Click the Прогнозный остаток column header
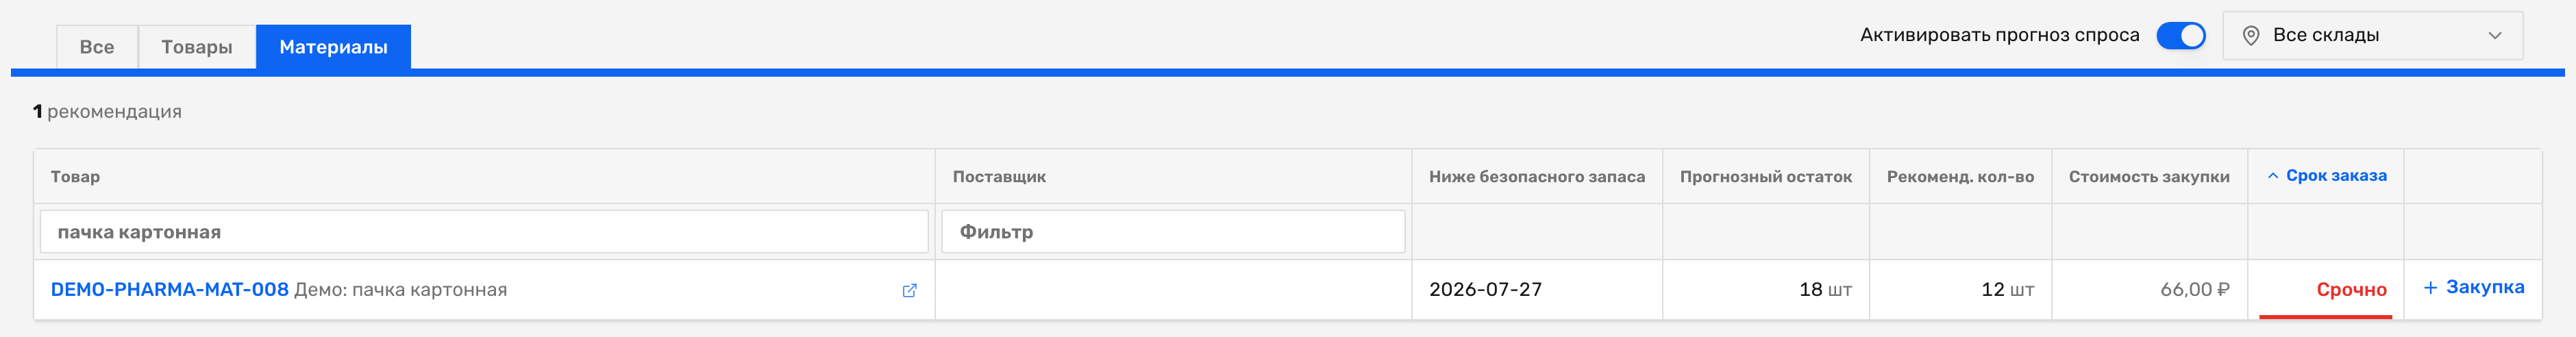2576x337 pixels. click(x=1765, y=176)
